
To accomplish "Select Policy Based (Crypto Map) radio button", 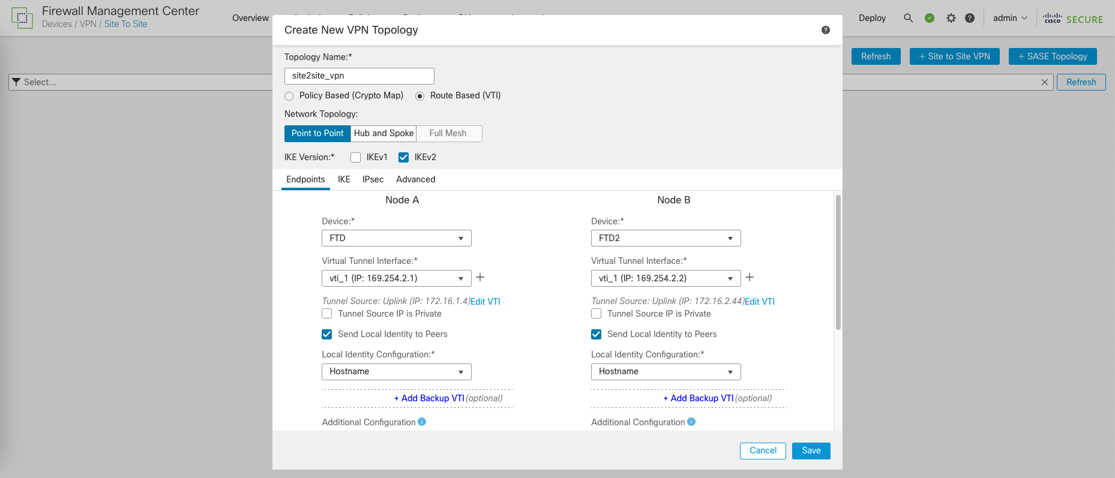I will click(289, 96).
